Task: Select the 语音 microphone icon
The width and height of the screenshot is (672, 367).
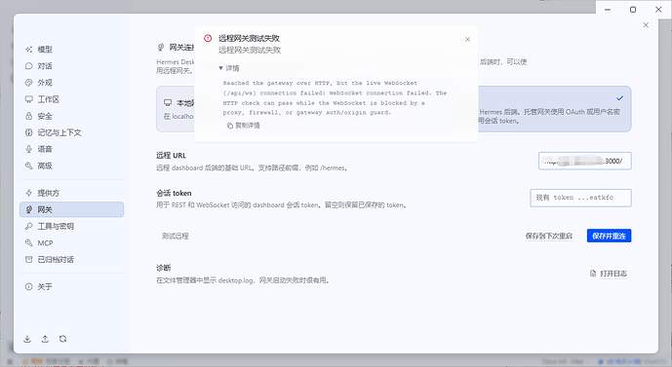Action: (28, 149)
